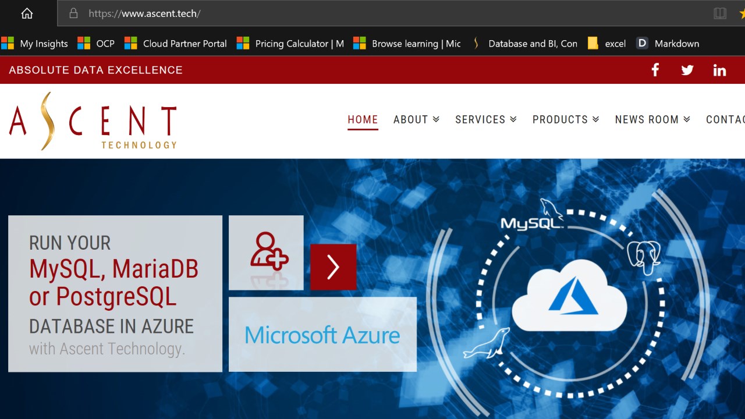The width and height of the screenshot is (745, 419).
Task: Click the red next arrow button
Action: (333, 267)
